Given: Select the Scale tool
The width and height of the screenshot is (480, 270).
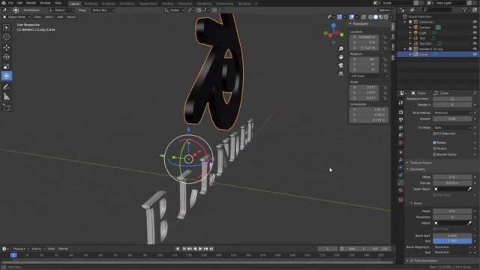Looking at the screenshot, I should (7, 67).
